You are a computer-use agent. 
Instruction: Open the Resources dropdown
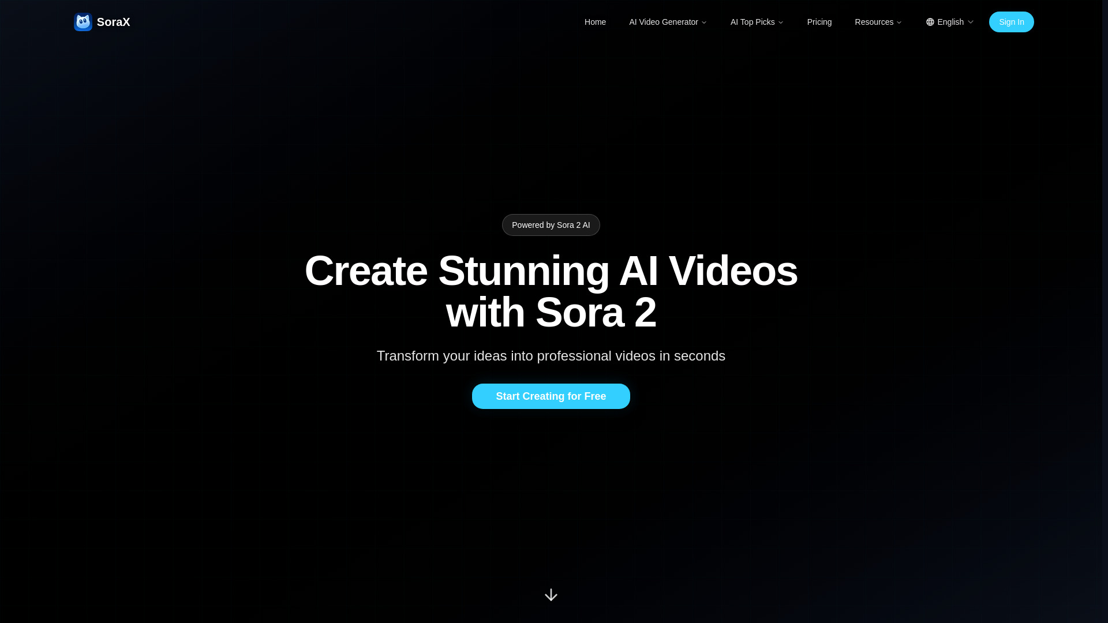[874, 22]
